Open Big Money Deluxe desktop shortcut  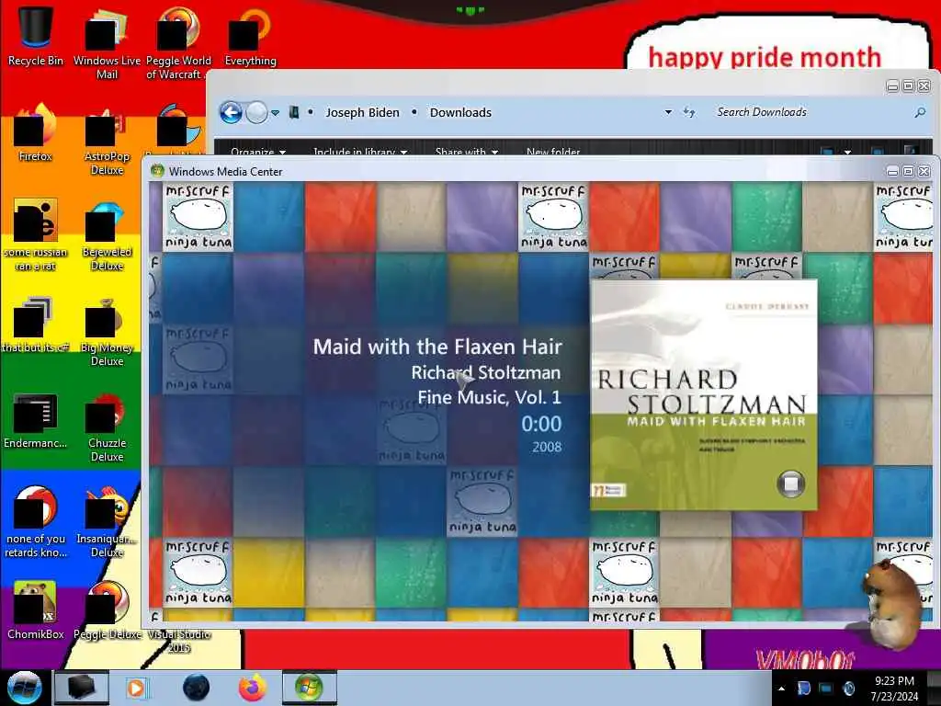[107, 332]
